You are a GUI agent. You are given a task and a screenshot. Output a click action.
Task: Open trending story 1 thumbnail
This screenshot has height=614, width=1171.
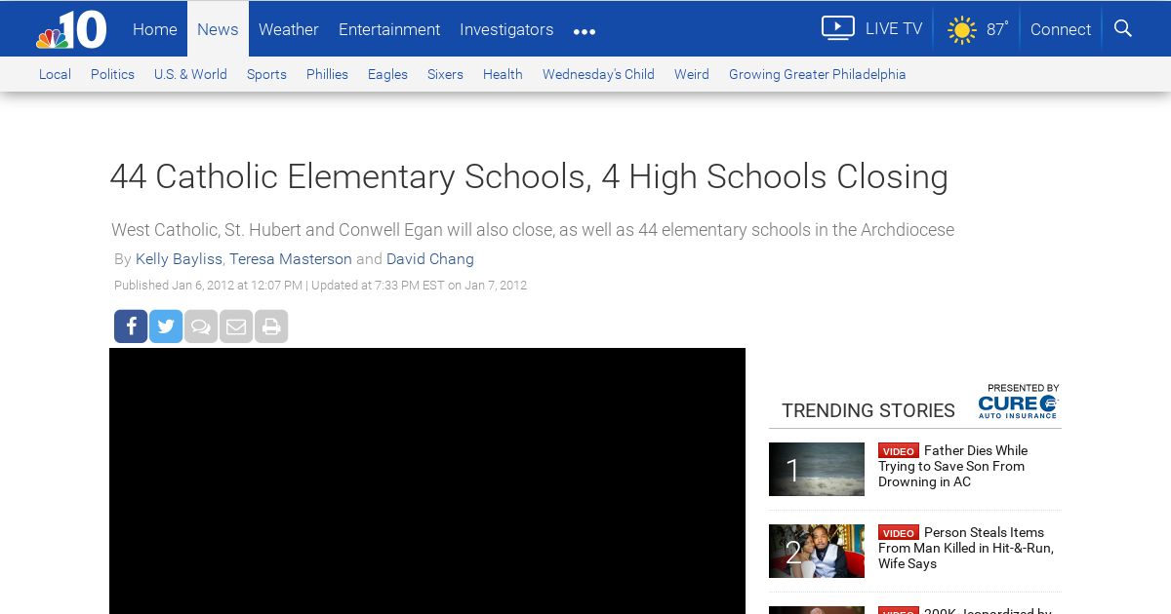pyautogui.click(x=817, y=469)
